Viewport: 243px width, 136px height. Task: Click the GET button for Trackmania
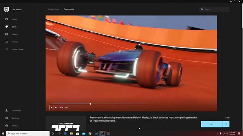pyautogui.click(x=212, y=124)
